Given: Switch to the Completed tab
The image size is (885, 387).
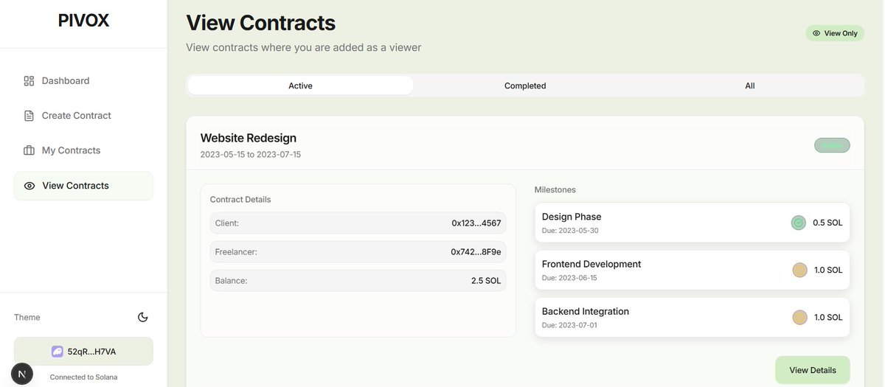Looking at the screenshot, I should (525, 86).
